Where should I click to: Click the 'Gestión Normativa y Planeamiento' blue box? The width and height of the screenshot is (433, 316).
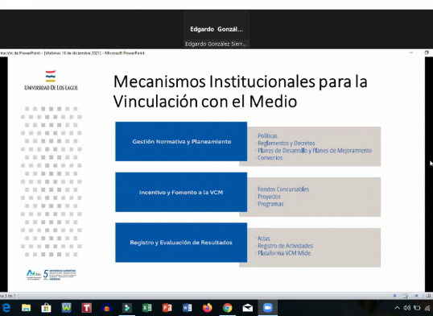click(x=181, y=141)
